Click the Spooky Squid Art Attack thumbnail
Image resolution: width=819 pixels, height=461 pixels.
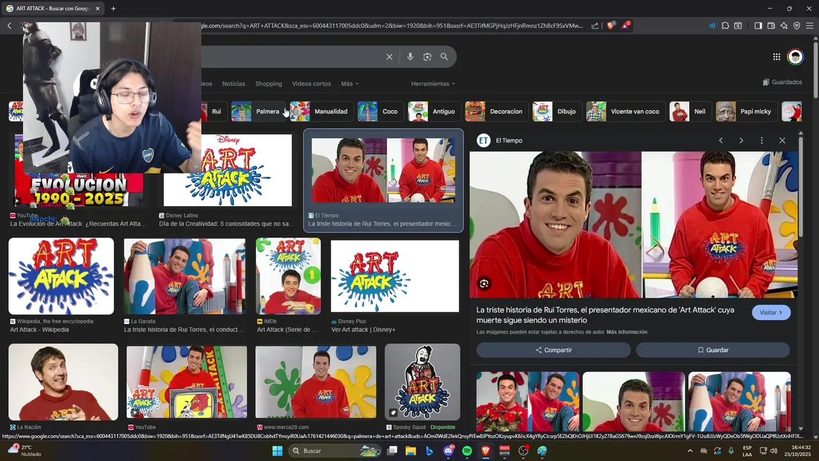coord(422,382)
